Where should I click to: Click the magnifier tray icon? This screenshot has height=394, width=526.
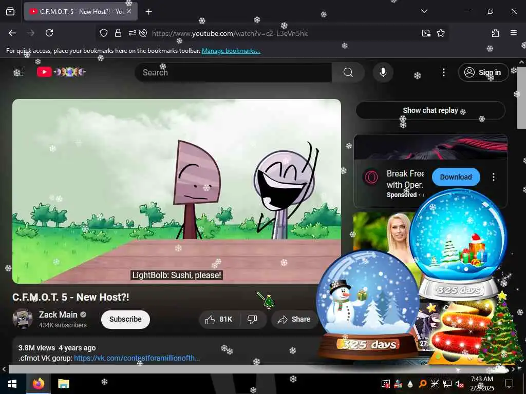point(423,384)
